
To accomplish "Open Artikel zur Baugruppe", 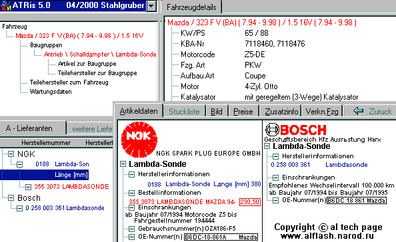I will tap(87, 64).
